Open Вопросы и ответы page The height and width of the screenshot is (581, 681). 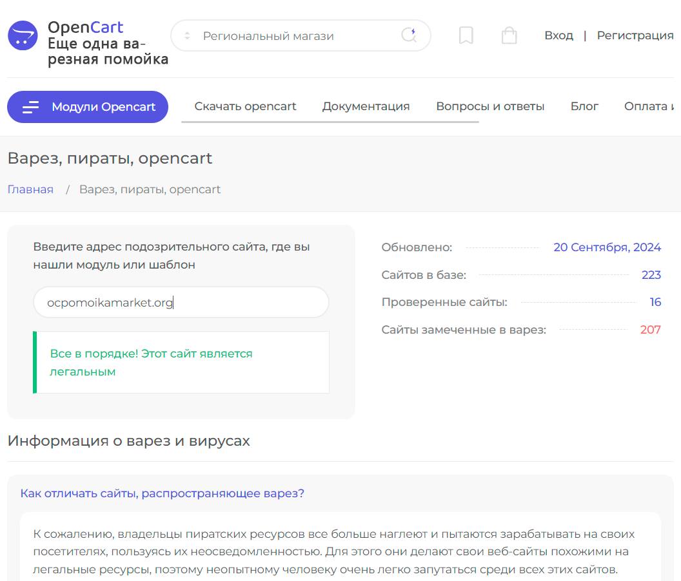coord(490,106)
